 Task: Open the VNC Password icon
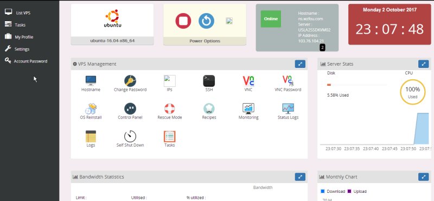pos(288,81)
